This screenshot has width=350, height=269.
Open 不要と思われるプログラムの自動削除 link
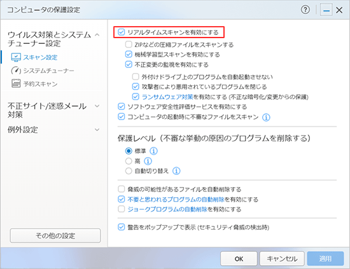[176, 199]
